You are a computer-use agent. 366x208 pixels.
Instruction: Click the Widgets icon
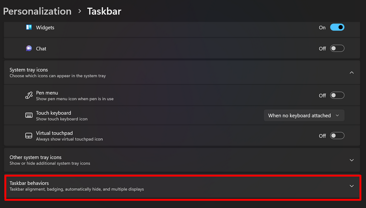(29, 27)
